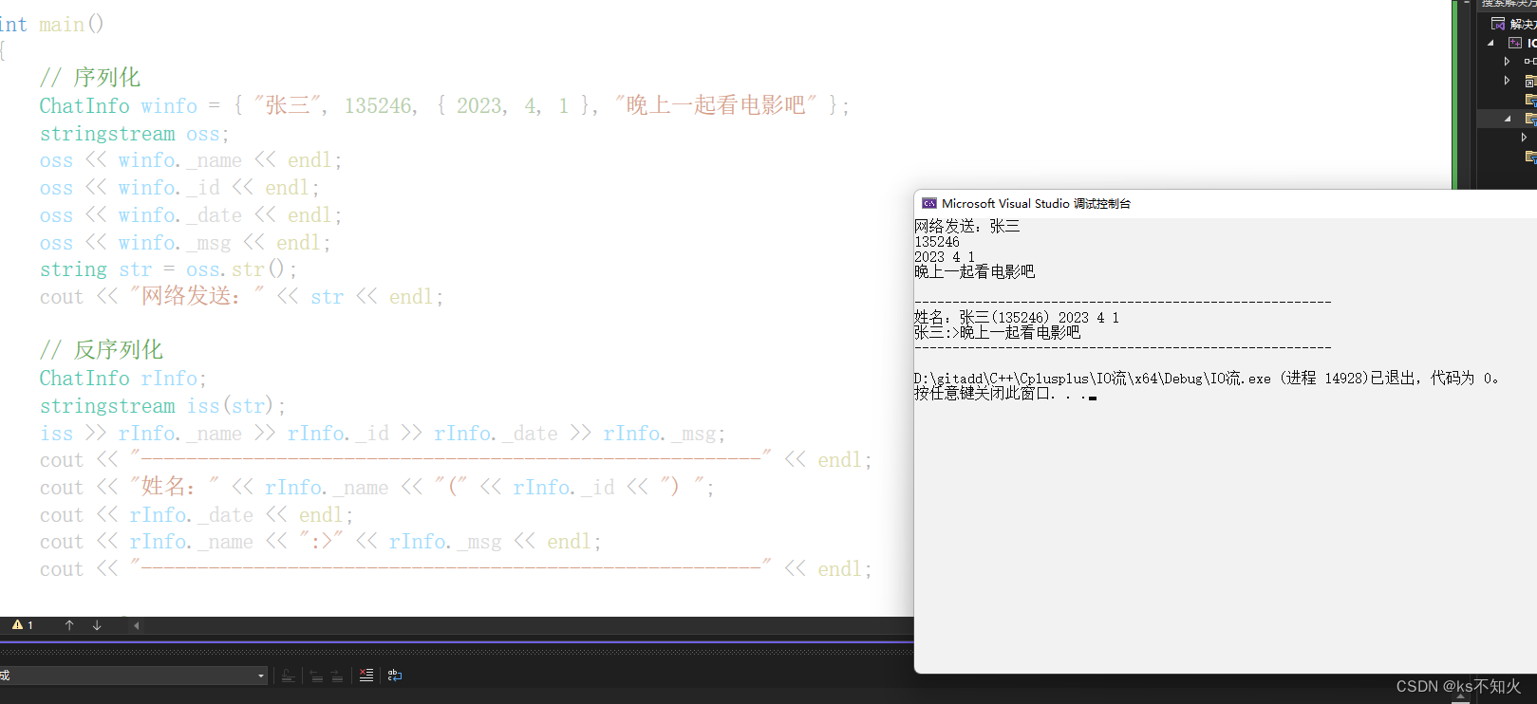Click the '// 反序列化' comment line

pos(102,350)
